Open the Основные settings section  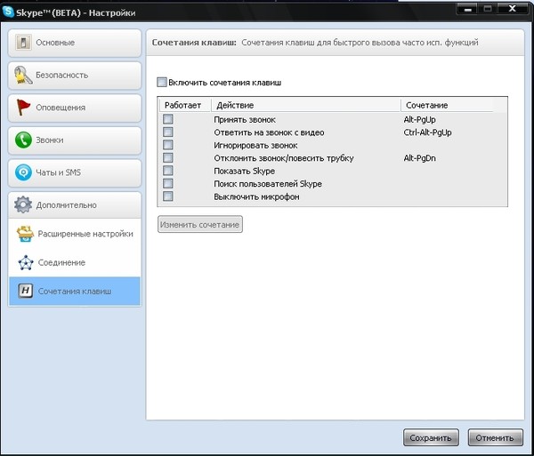75,43
